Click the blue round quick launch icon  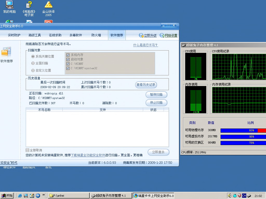38,196
